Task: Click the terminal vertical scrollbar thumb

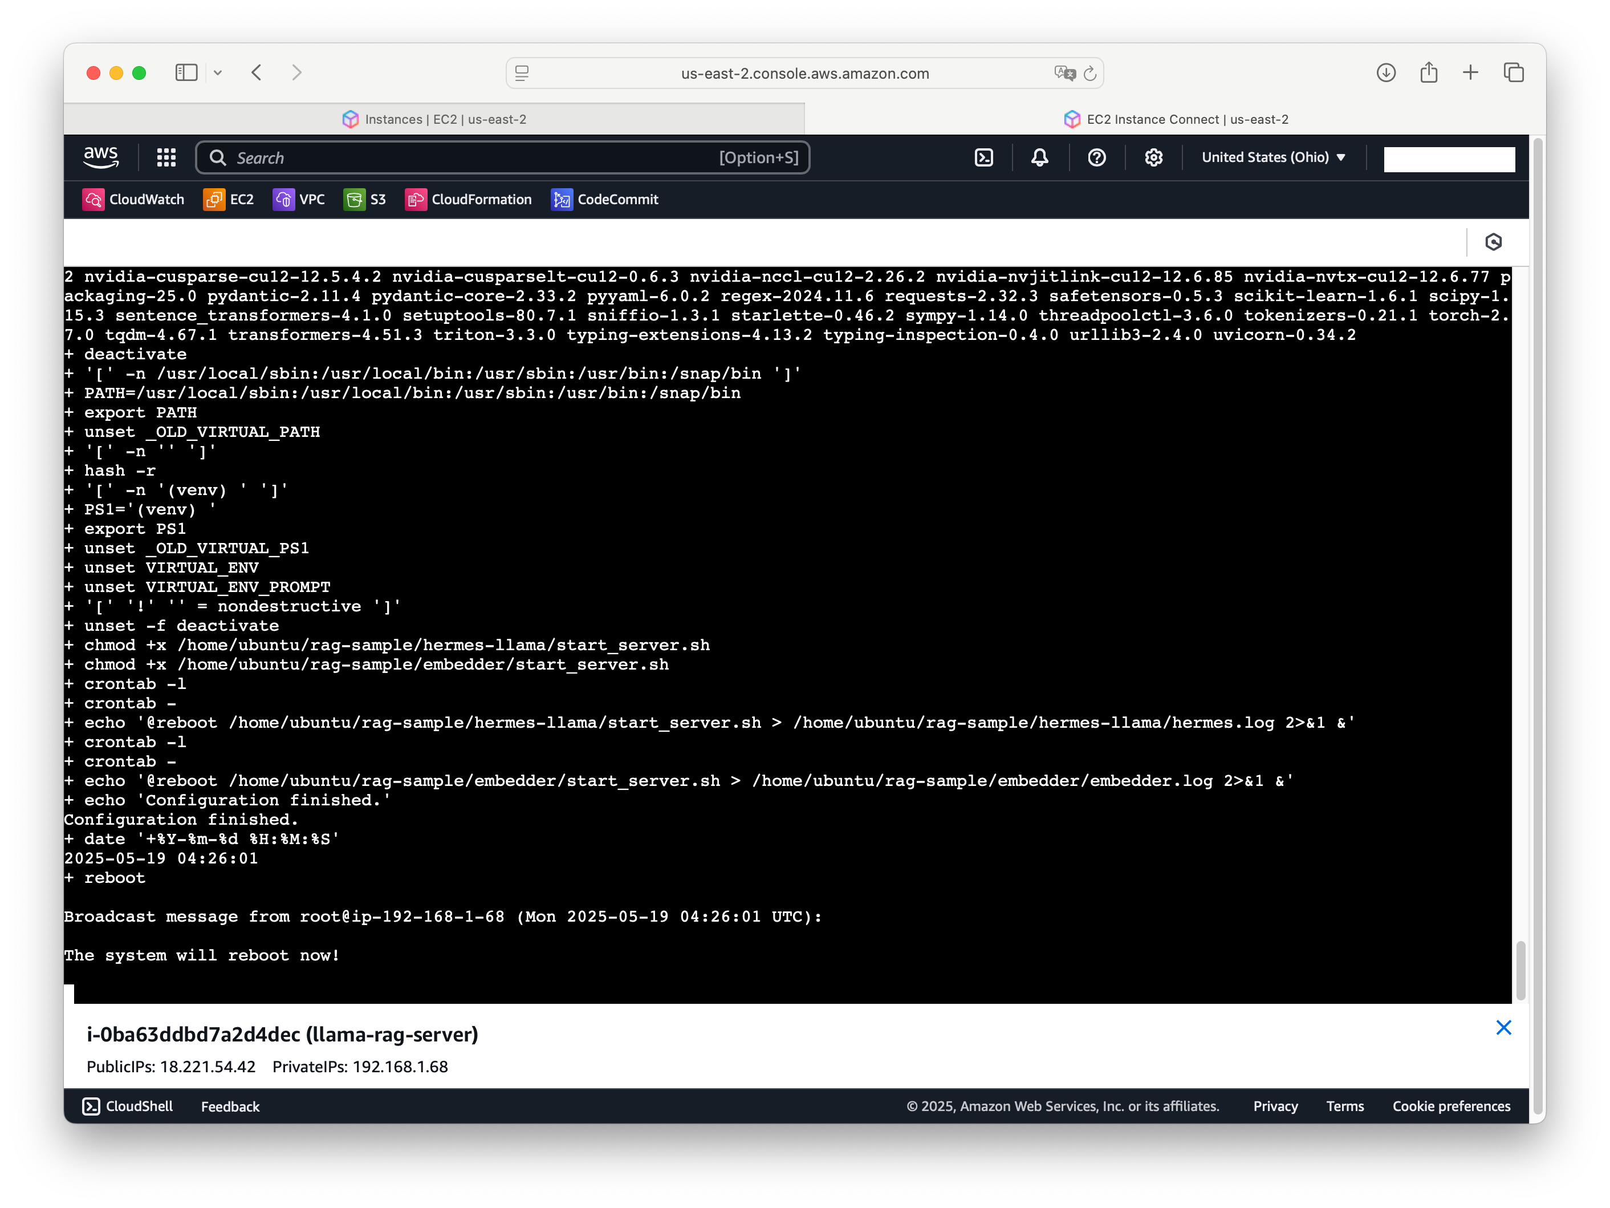Action: [x=1520, y=971]
